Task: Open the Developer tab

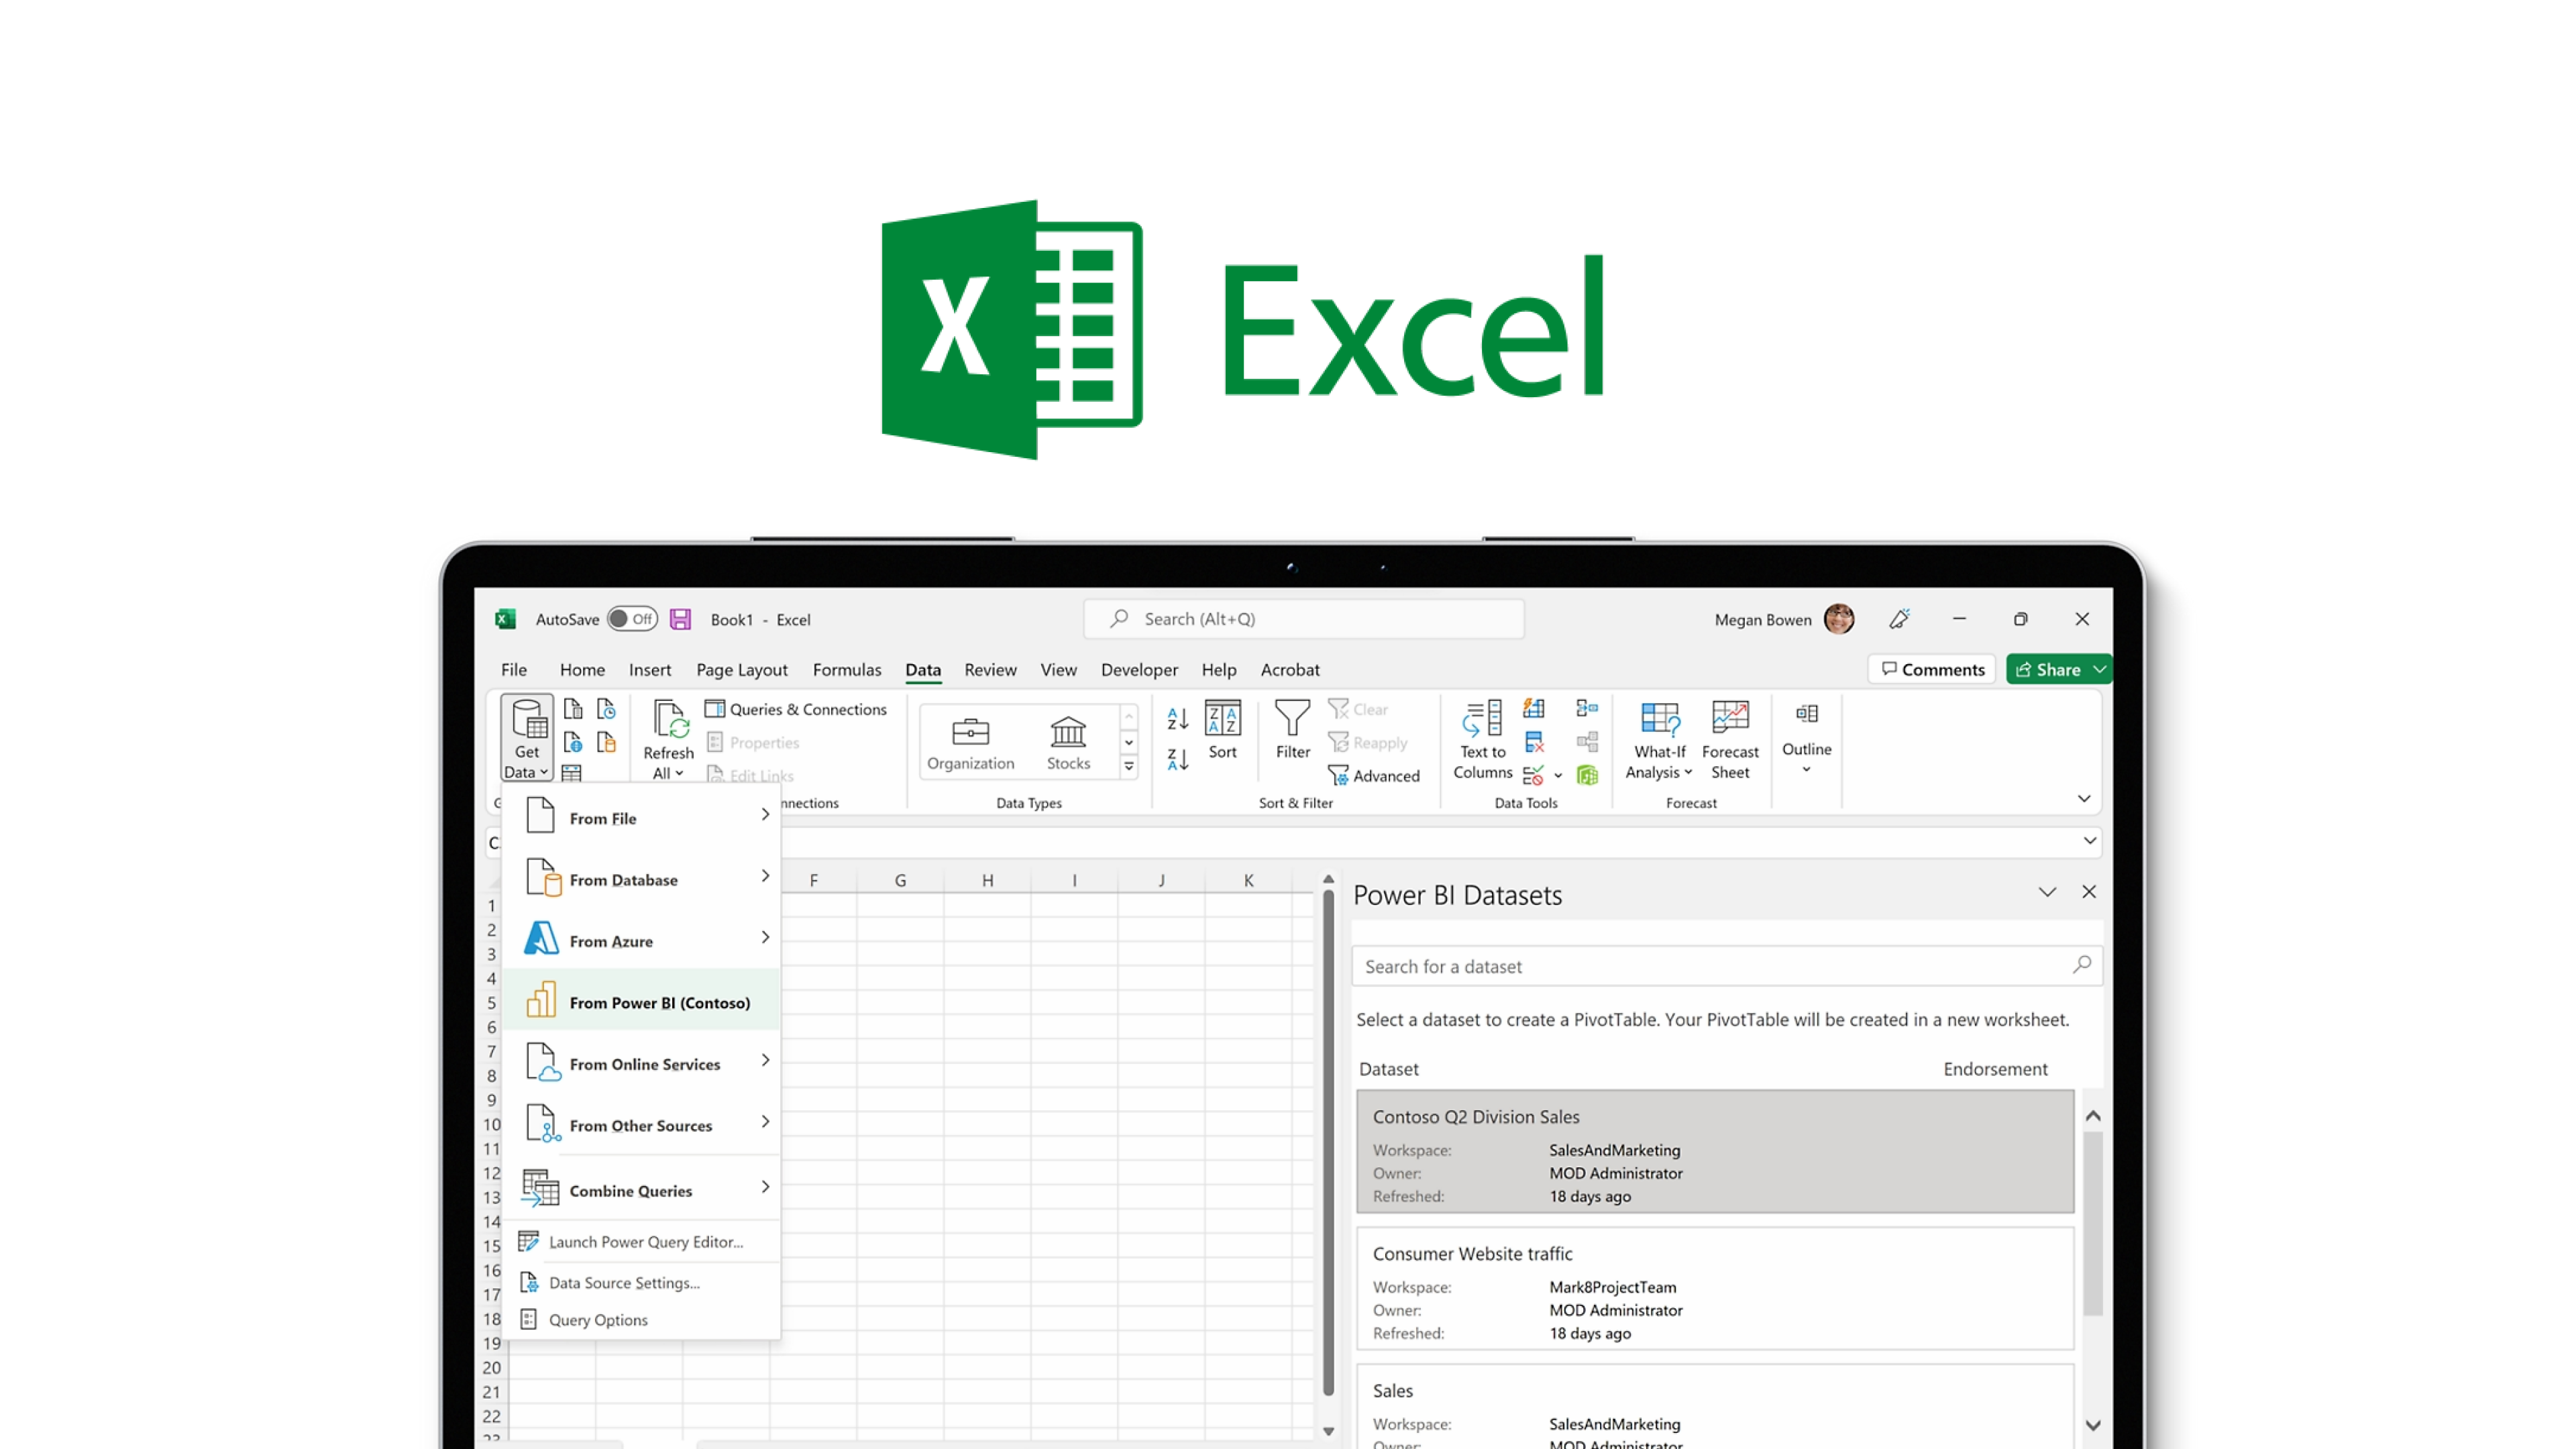Action: click(x=1139, y=670)
